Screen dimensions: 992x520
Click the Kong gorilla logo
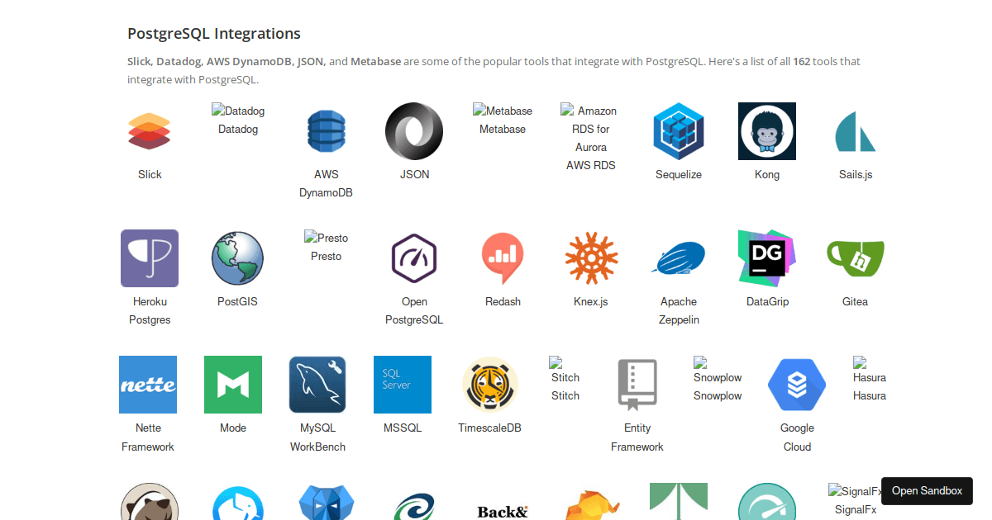(766, 130)
